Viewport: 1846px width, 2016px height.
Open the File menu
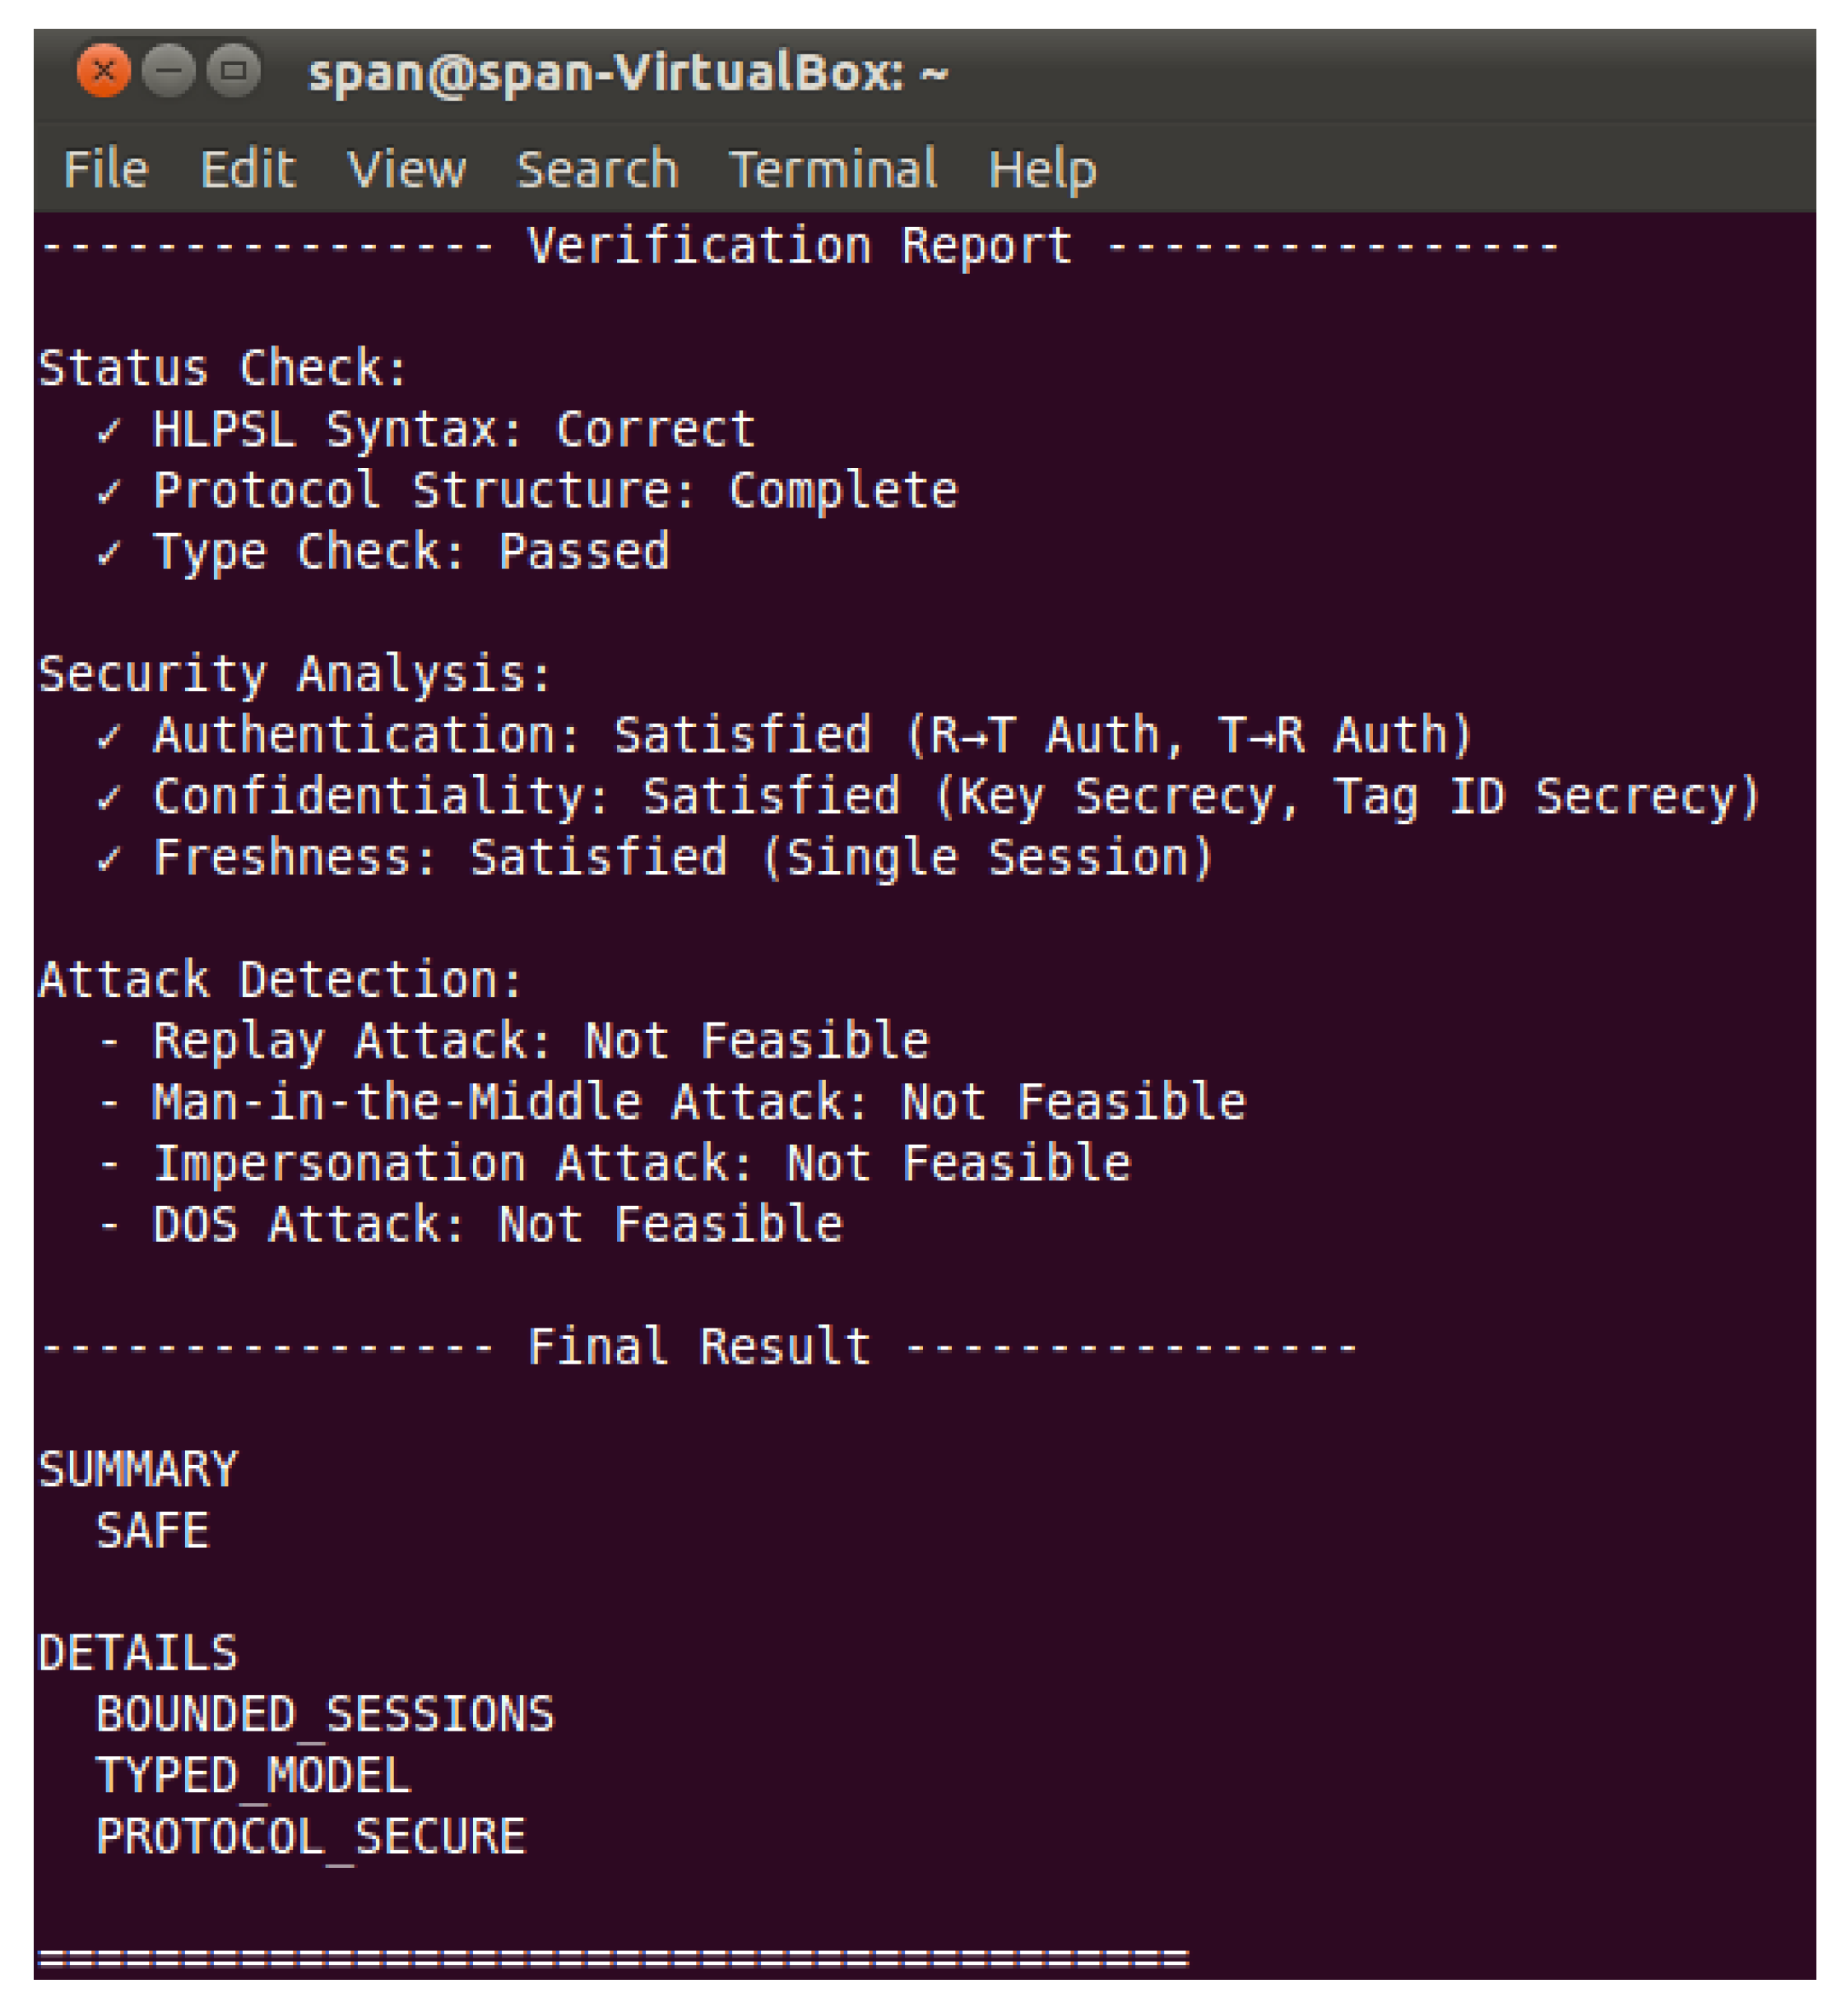pos(106,168)
